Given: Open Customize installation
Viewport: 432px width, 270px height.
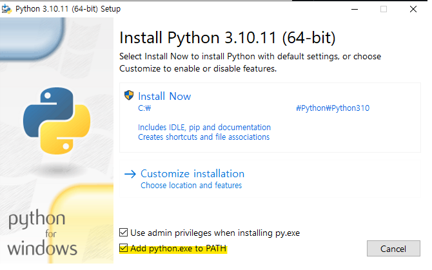Looking at the screenshot, I should 270,179.
